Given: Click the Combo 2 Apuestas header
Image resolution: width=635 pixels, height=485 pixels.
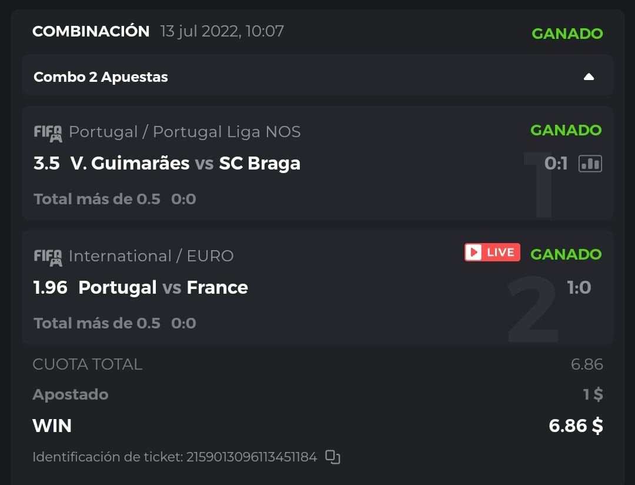Looking at the screenshot, I should [x=101, y=77].
